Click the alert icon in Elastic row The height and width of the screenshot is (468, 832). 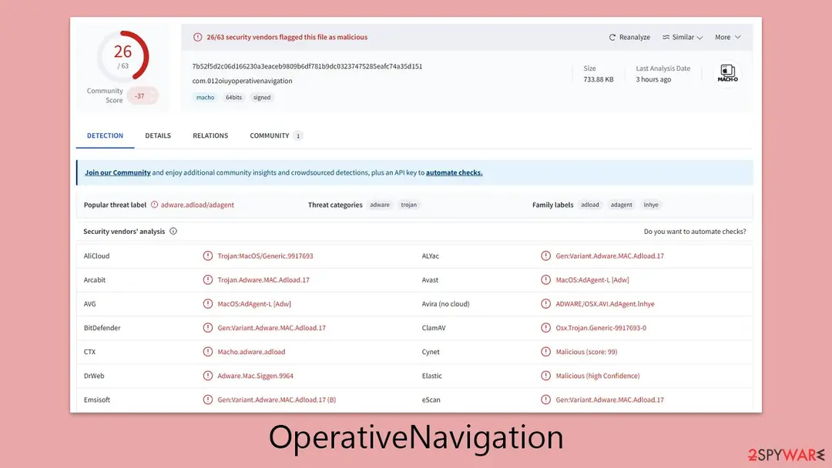[x=545, y=376]
